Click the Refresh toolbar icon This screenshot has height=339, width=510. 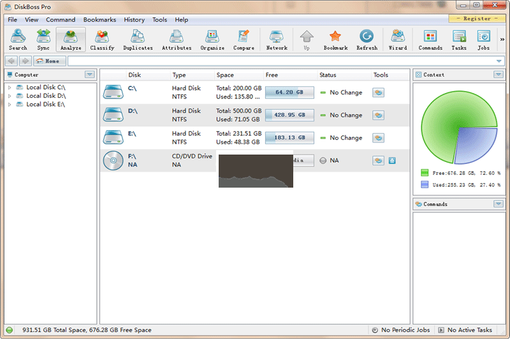click(x=367, y=39)
